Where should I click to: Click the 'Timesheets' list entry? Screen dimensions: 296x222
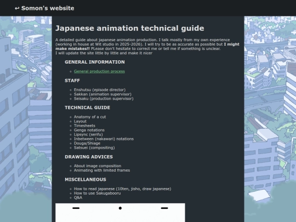point(84,126)
